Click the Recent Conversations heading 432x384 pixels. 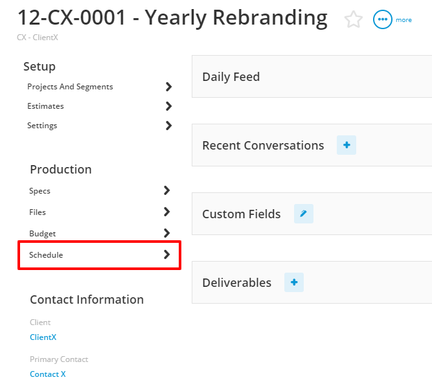pyautogui.click(x=263, y=146)
